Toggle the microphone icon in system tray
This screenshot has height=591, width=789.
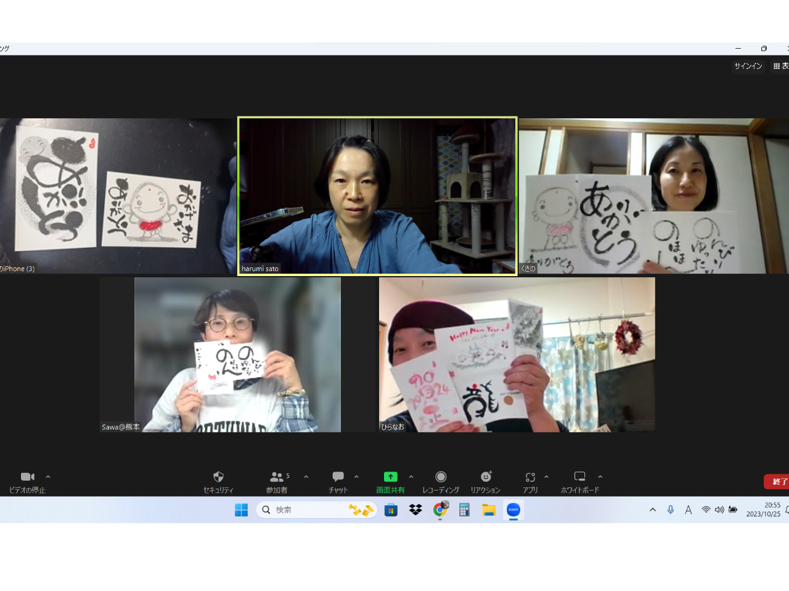click(x=671, y=510)
